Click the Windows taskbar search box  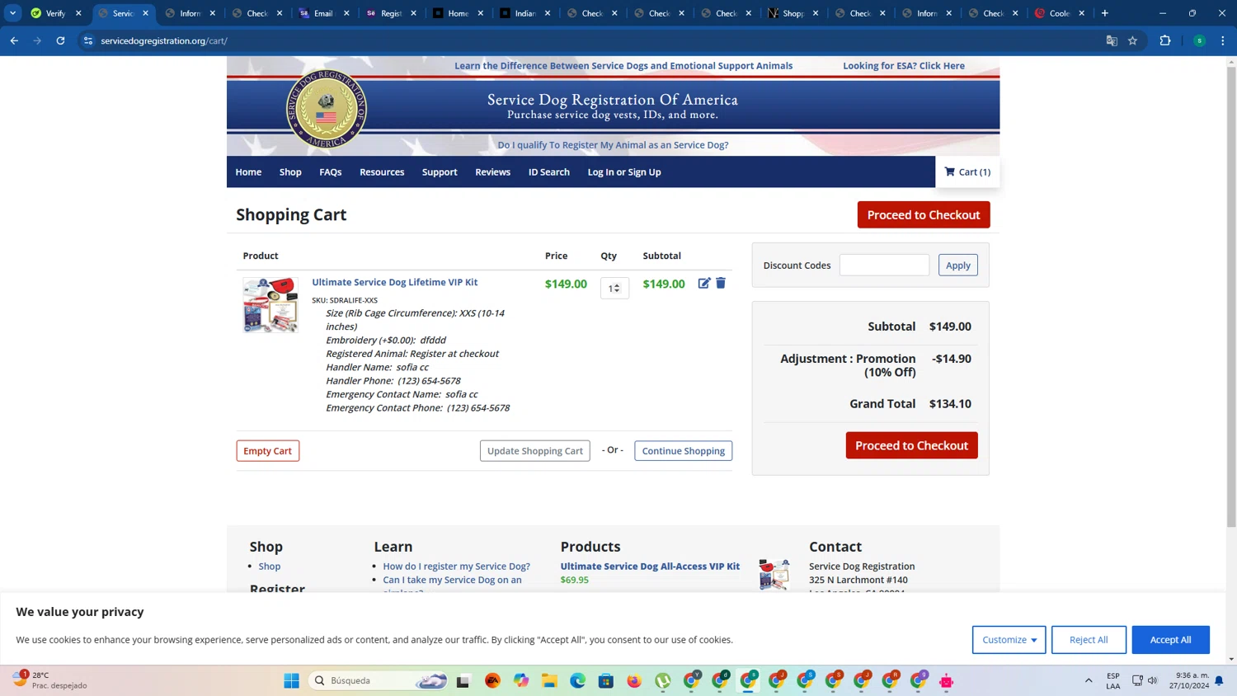pyautogui.click(x=379, y=680)
